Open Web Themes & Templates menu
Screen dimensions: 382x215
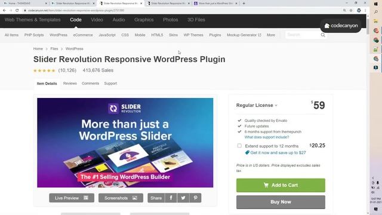tap(33, 20)
